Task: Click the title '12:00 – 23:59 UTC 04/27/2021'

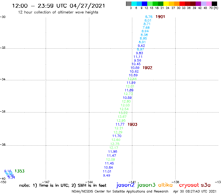Action: 59,6
